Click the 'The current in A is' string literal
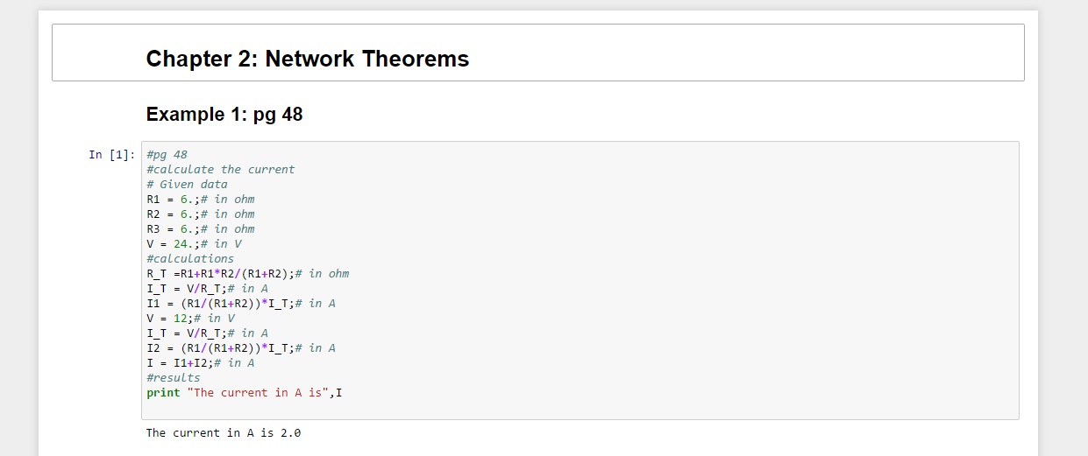Screen dimensions: 1088x456 tap(259, 393)
